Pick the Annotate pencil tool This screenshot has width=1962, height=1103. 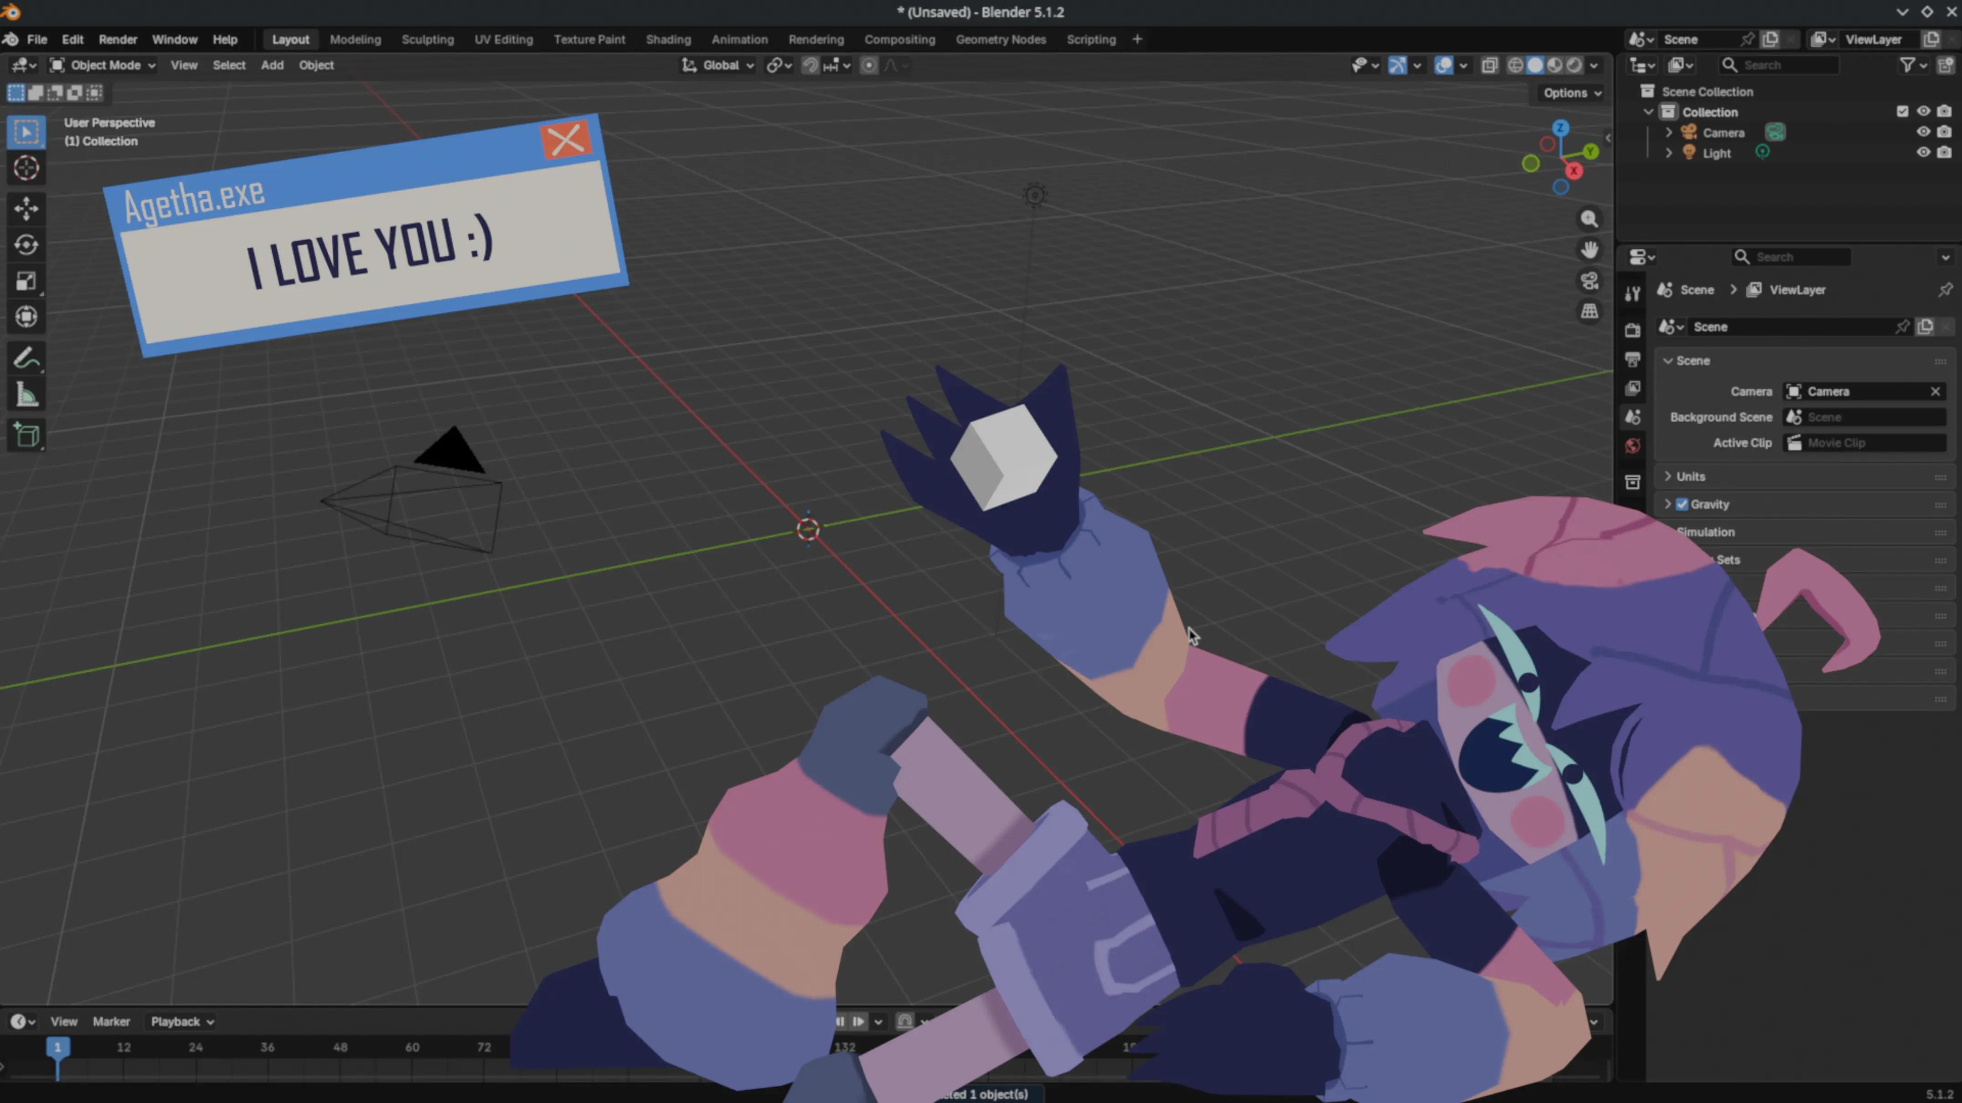(x=26, y=358)
